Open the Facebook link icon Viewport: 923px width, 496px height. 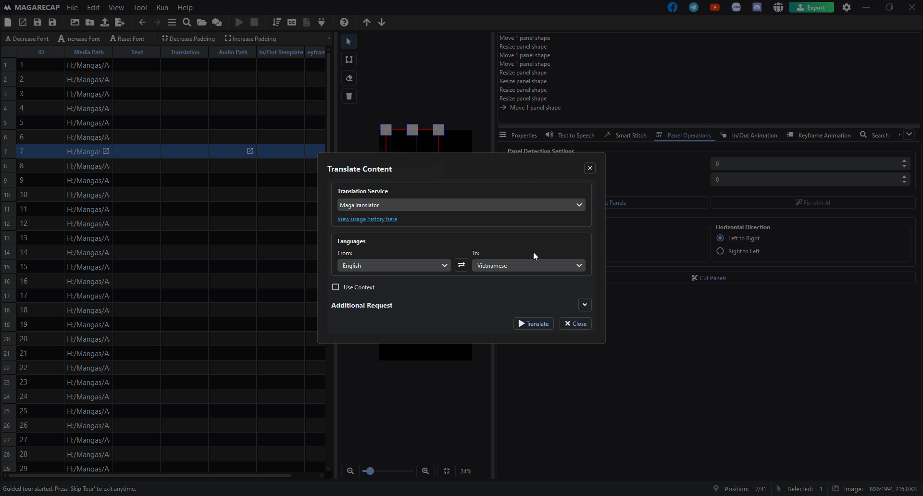point(673,7)
